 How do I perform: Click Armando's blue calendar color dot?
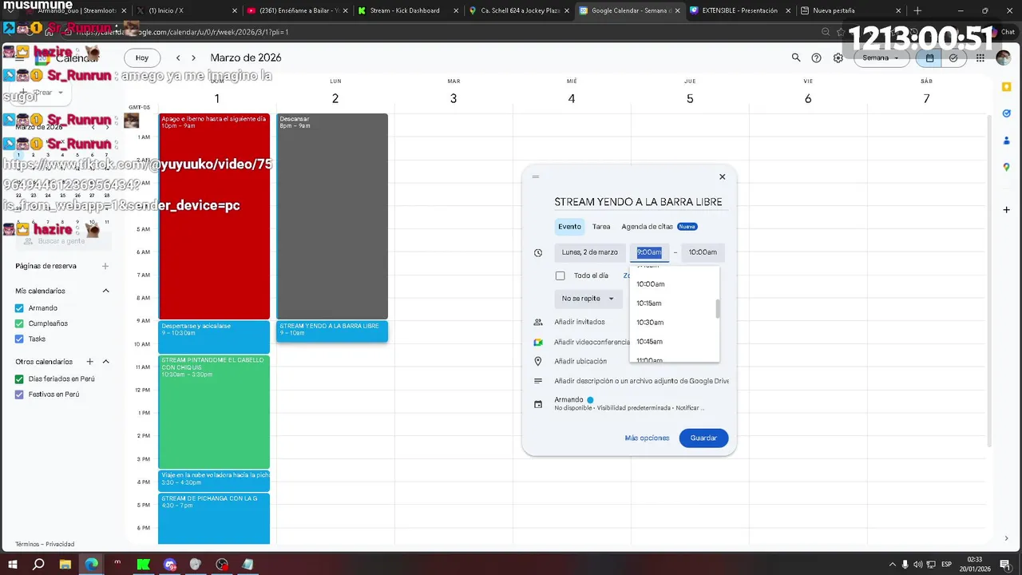tap(590, 400)
